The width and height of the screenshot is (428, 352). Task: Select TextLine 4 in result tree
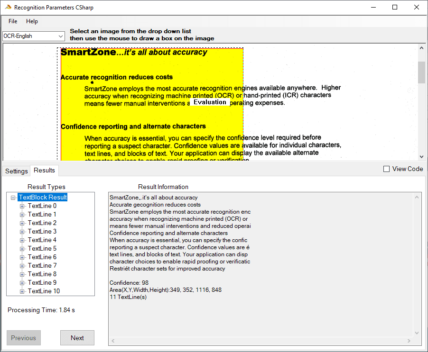pos(42,240)
